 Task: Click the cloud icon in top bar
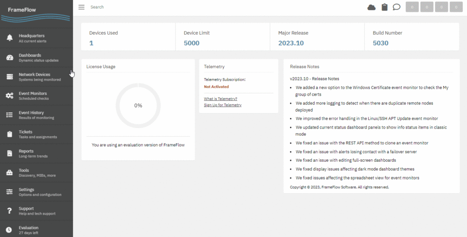coord(371,7)
